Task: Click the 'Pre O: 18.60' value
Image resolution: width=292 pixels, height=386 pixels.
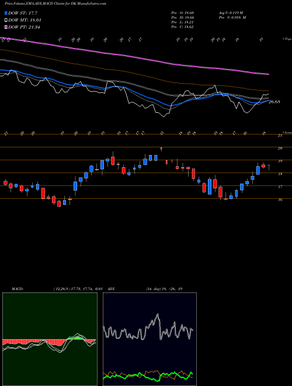Action: pos(183,13)
